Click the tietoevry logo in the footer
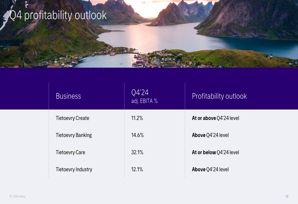Viewport: 298px width, 204px height. pyautogui.click(x=18, y=196)
